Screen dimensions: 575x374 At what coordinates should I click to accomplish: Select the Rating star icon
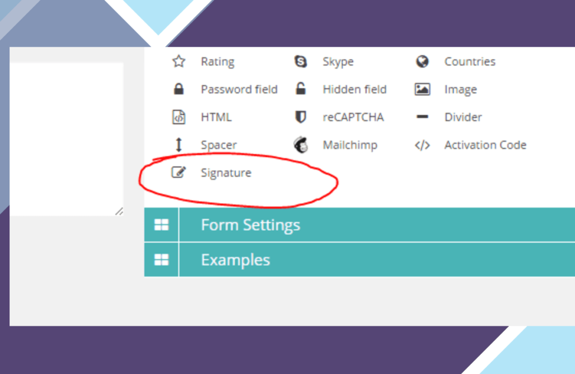tap(179, 61)
